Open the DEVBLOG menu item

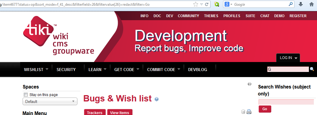197,70
